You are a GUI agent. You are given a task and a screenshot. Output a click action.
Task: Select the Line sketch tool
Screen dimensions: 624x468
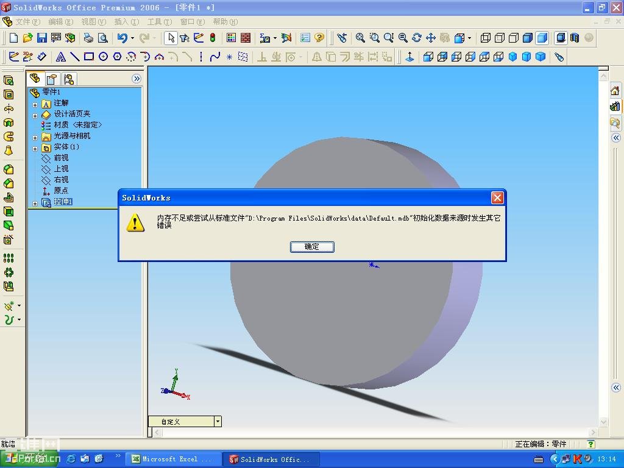pos(75,57)
